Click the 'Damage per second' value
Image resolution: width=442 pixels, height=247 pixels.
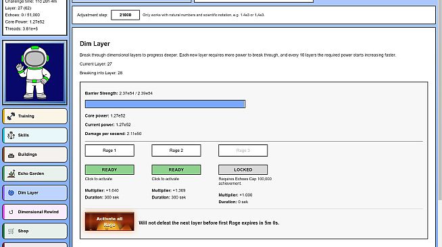(134, 134)
